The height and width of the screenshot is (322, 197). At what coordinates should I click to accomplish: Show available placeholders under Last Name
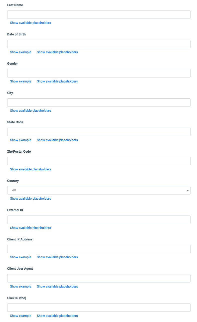pyautogui.click(x=30, y=23)
